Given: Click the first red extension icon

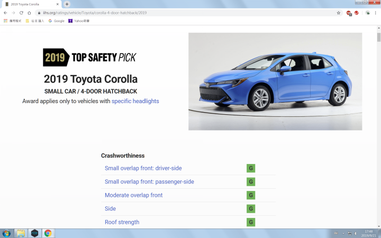Looking at the screenshot, I should tap(349, 13).
